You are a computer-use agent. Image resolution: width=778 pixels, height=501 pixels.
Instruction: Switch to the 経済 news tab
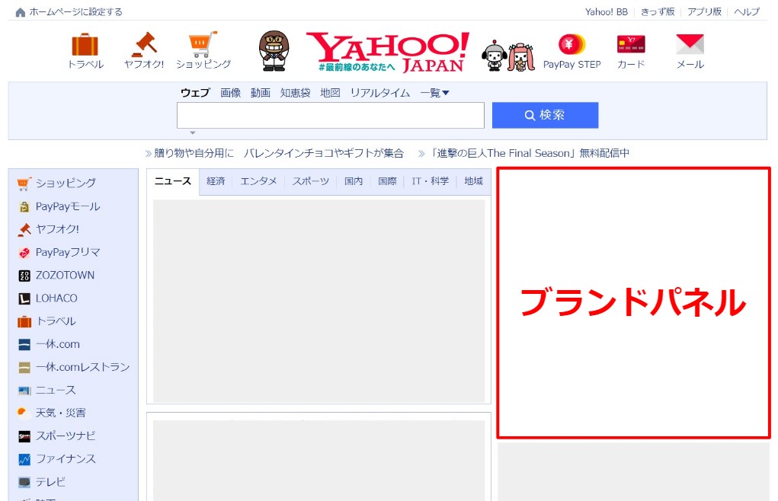coord(216,181)
